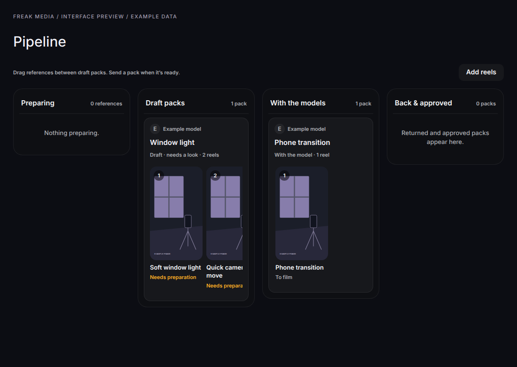
Task: Click 'Needs preparation' under Quick camera move
Action: click(x=225, y=286)
